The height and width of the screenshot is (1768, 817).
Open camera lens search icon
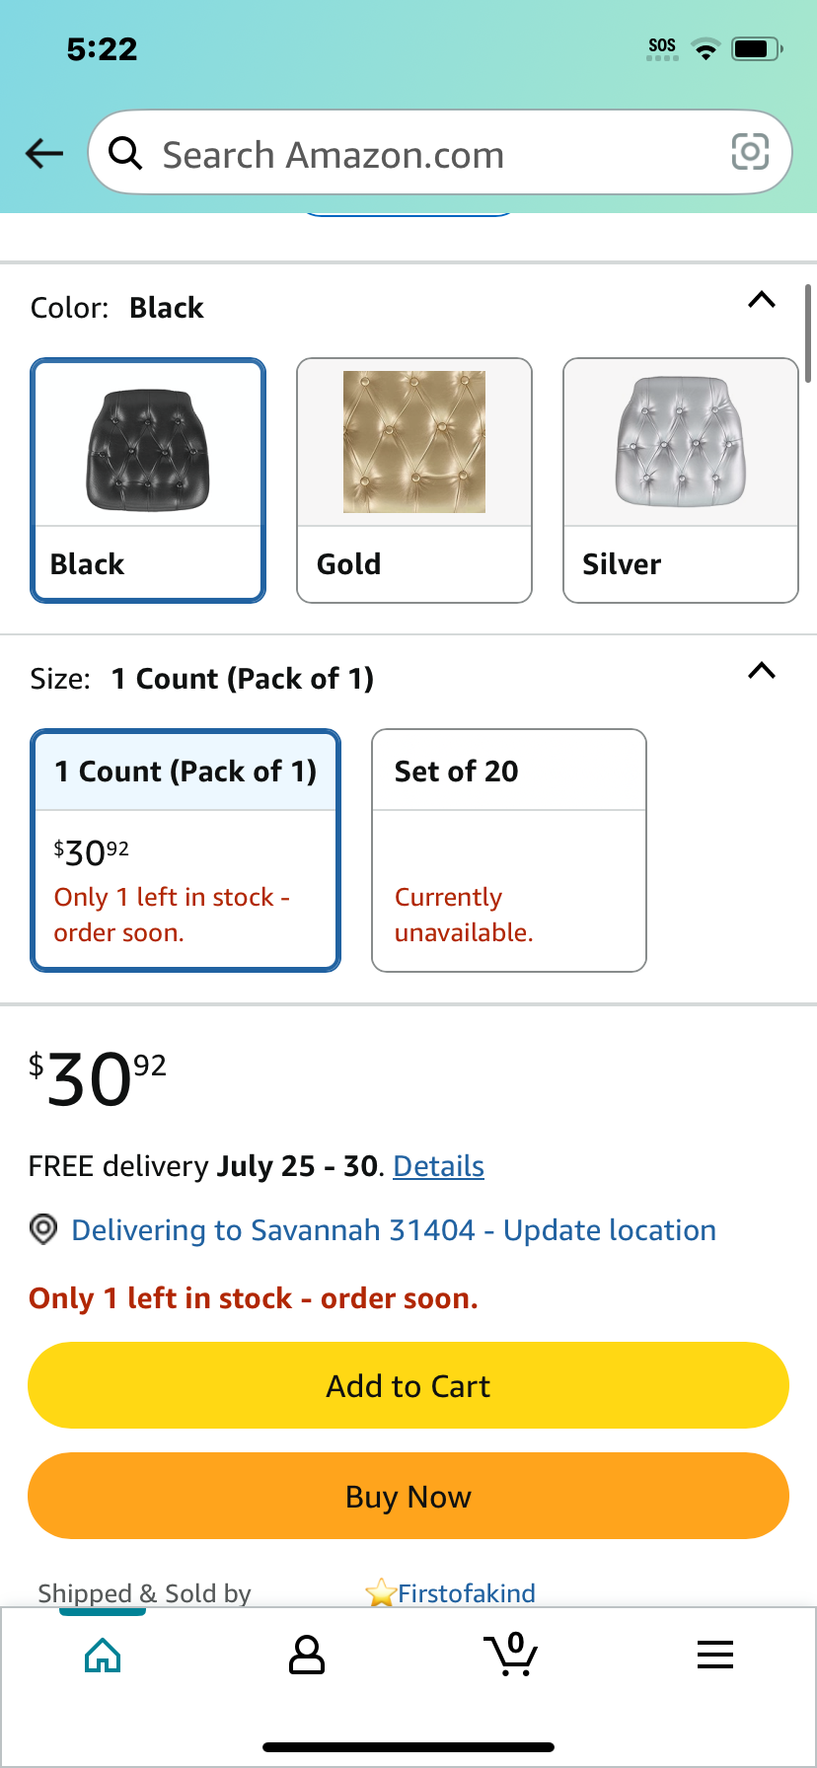click(750, 152)
